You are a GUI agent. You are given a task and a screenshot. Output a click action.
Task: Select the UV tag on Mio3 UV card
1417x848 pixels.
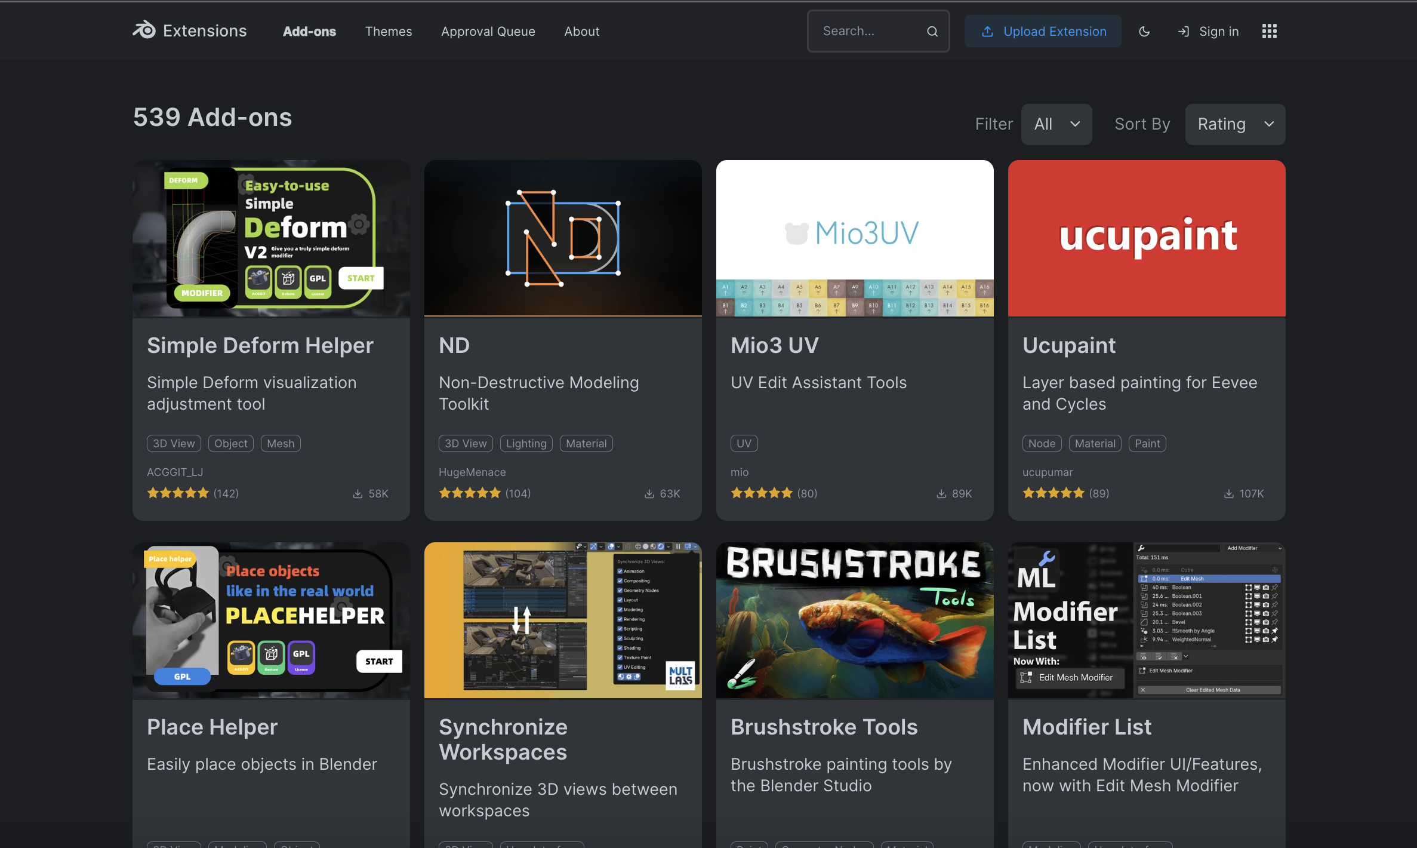[744, 444]
